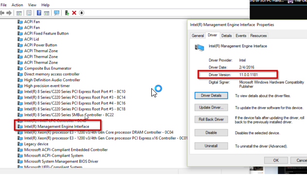Select Intel(R) Management Engine Interface in tree
The height and width of the screenshot is (175, 307).
(x=53, y=127)
